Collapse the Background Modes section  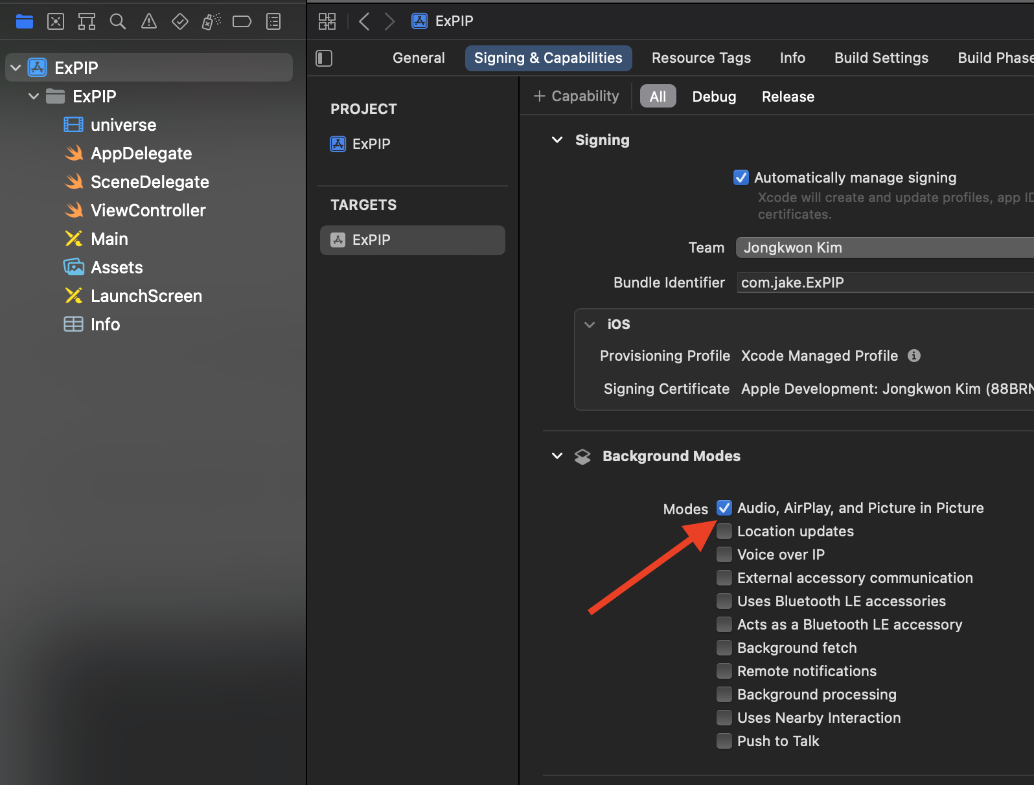coord(557,456)
